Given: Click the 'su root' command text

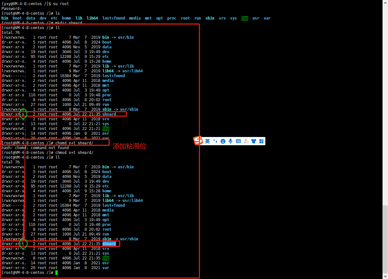Looking at the screenshot, I should pos(61,4).
